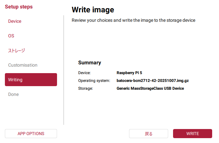Screen dimensions: 219x143
Task: Click the Write image page title
Action: click(x=93, y=10)
